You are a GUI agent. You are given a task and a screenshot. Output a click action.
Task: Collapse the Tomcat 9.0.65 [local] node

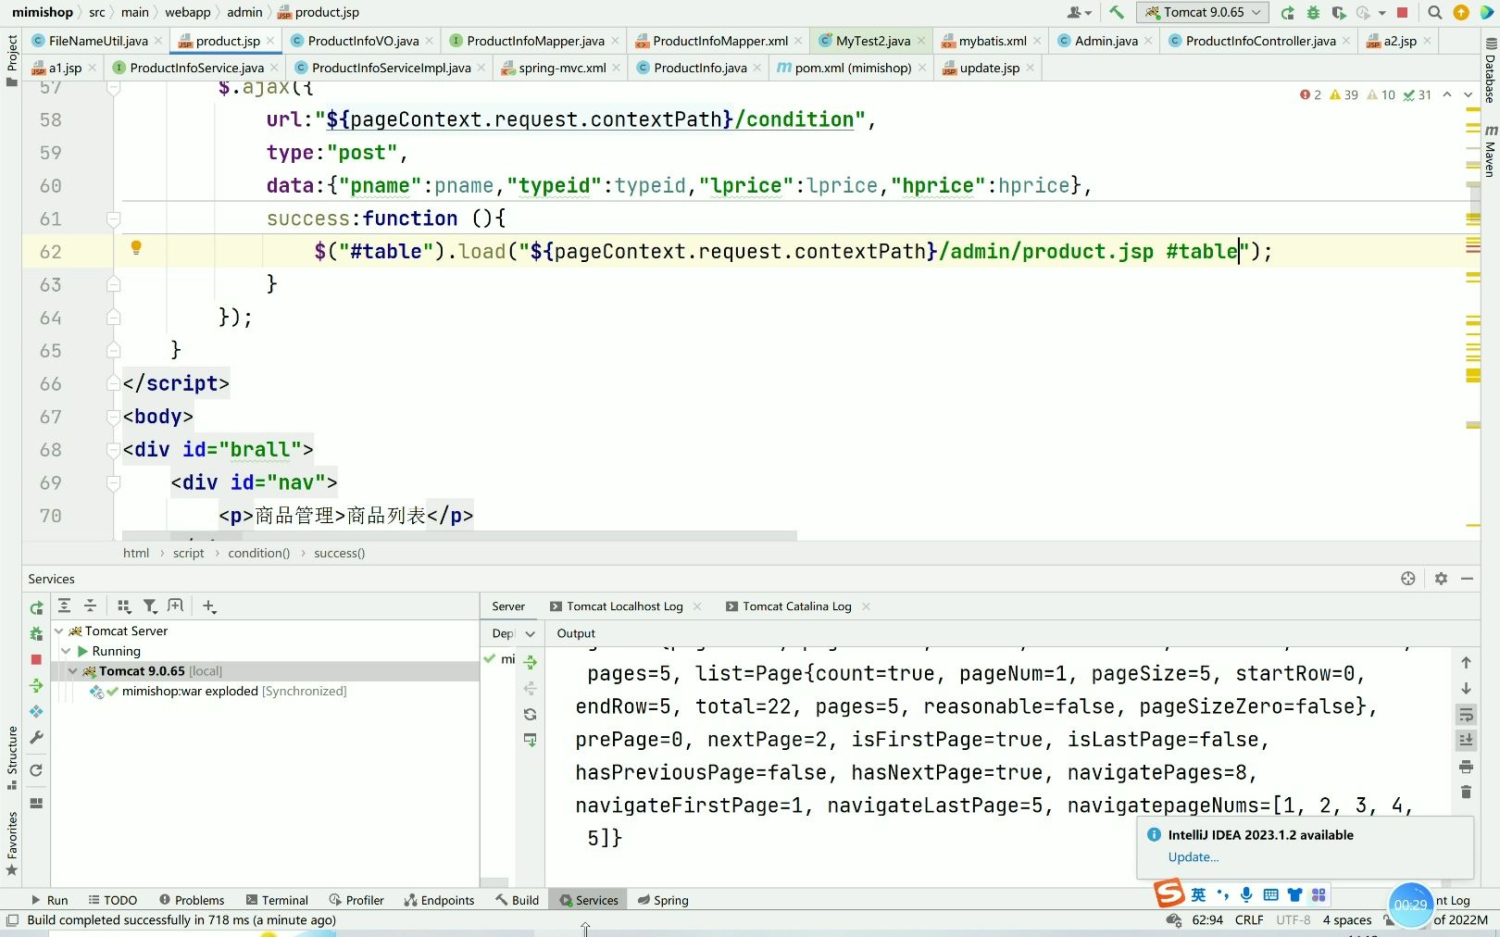73,671
